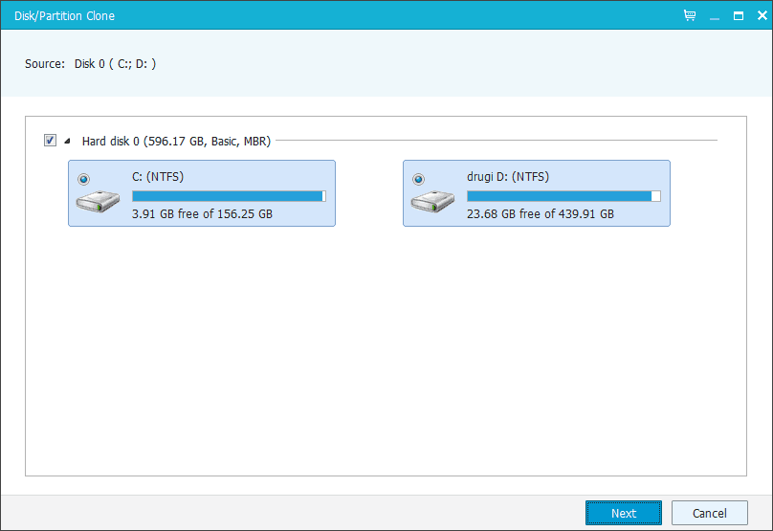Click the C: drive usage bar

[230, 196]
